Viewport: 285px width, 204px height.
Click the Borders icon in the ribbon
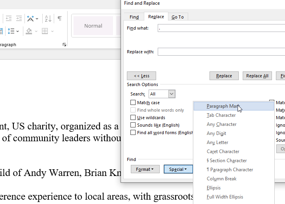[45, 31]
